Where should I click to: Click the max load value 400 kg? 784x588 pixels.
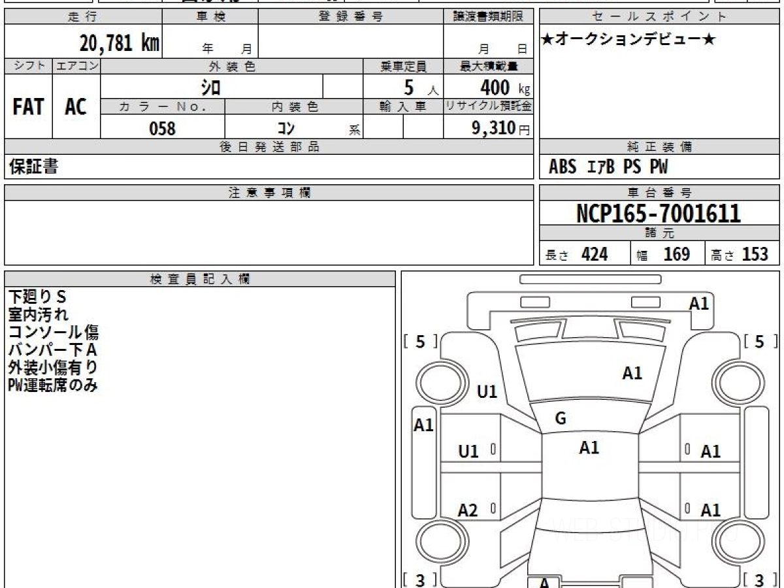(x=504, y=87)
